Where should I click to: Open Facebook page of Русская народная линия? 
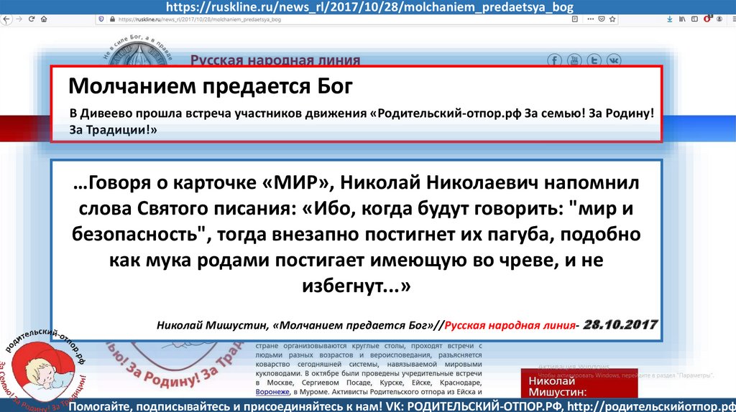(554, 60)
